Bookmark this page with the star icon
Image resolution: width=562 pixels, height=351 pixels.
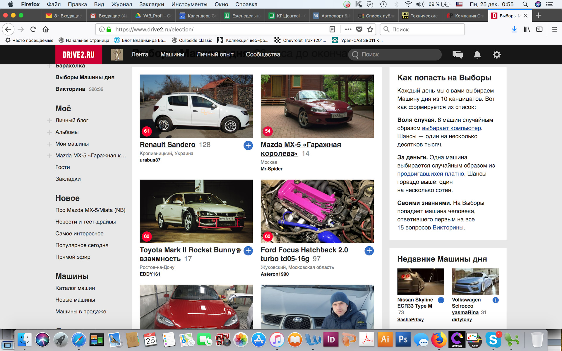point(370,29)
